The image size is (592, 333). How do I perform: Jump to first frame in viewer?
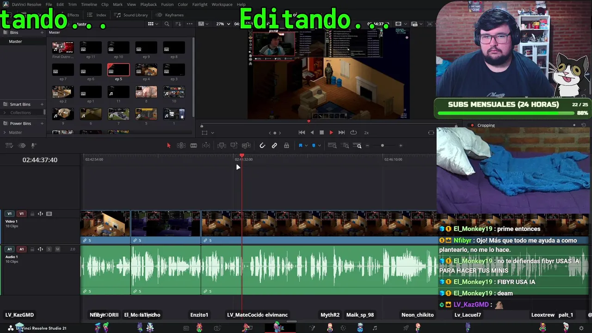(302, 133)
